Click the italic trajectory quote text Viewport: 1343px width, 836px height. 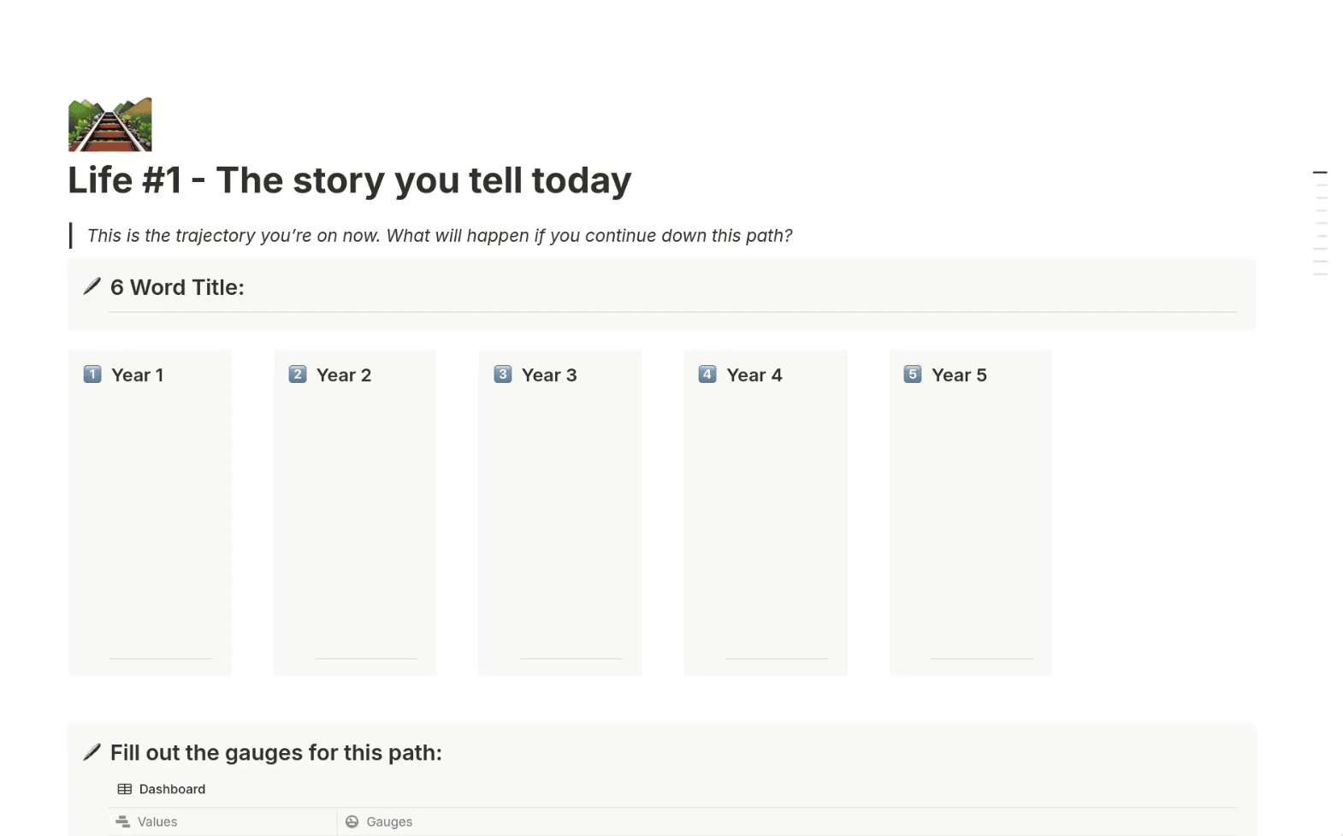[x=440, y=236]
